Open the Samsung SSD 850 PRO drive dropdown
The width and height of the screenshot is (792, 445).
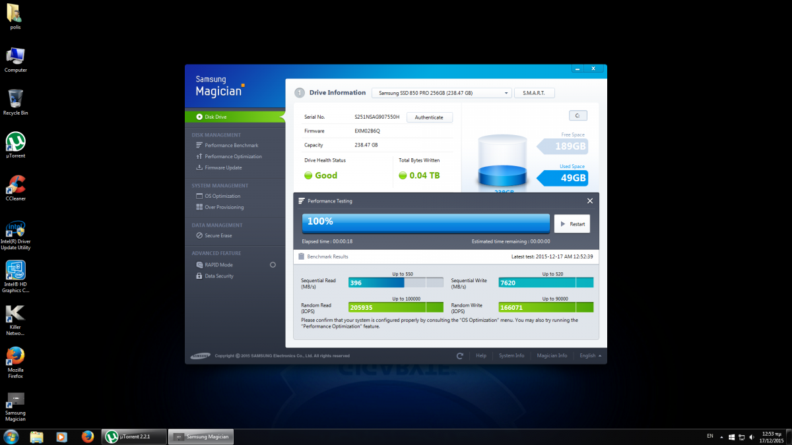442,93
